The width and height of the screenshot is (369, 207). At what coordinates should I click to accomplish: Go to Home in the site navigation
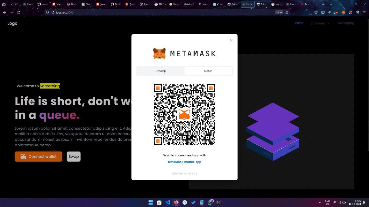click(298, 23)
